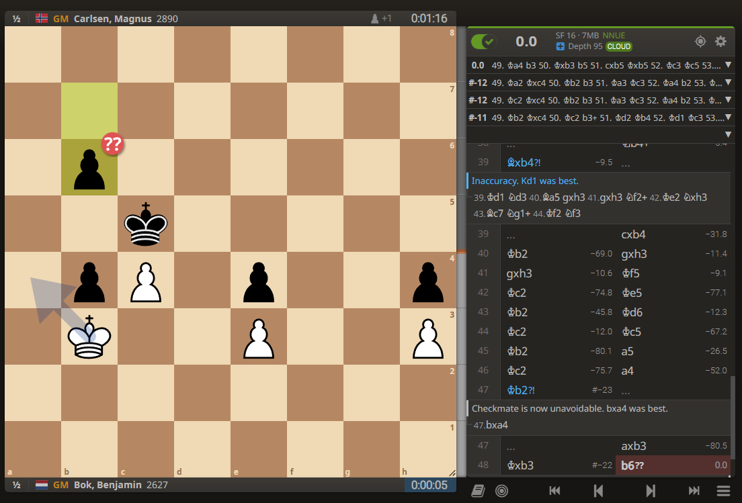This screenshot has height=503, width=742.
Task: Open engine settings gear
Action: pos(720,42)
